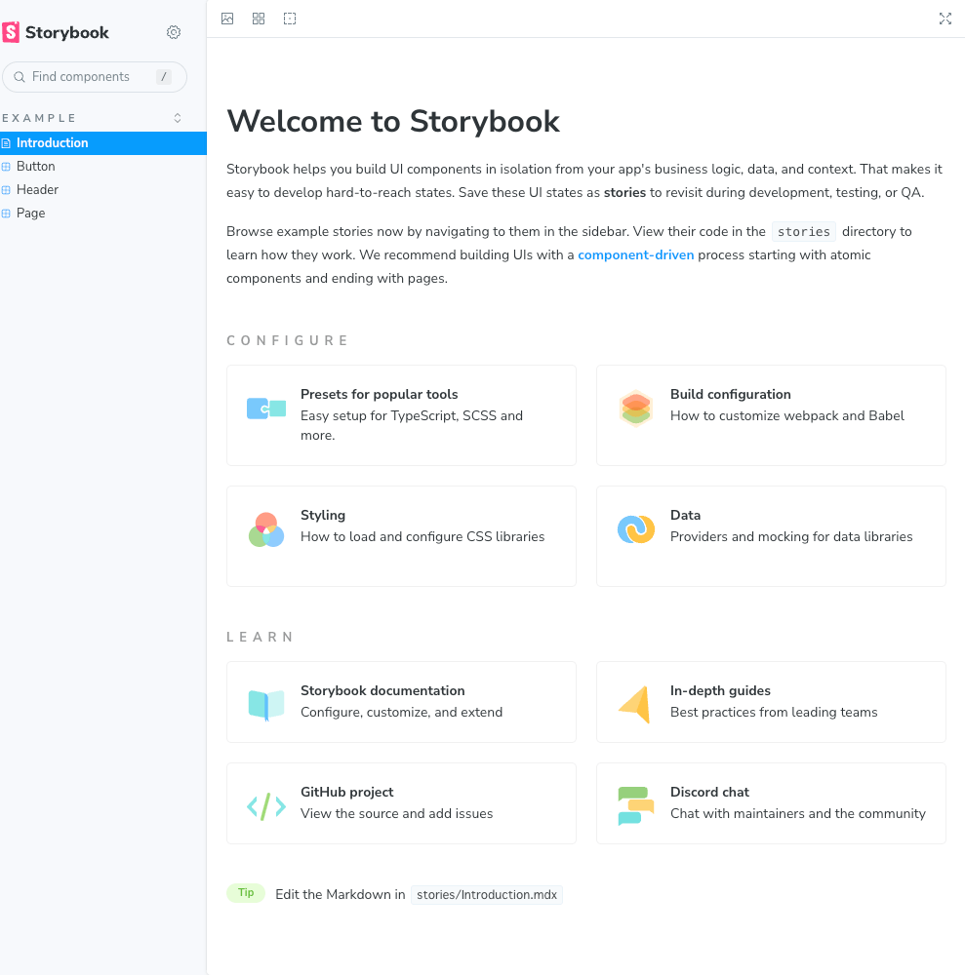
Task: Click 'Best practices from leading teams'
Action: (774, 713)
